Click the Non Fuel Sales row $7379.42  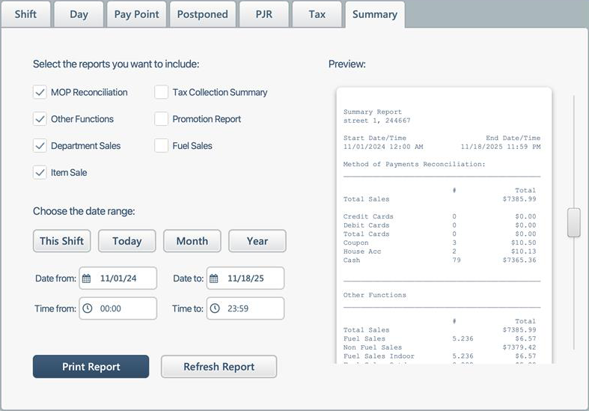(x=440, y=347)
